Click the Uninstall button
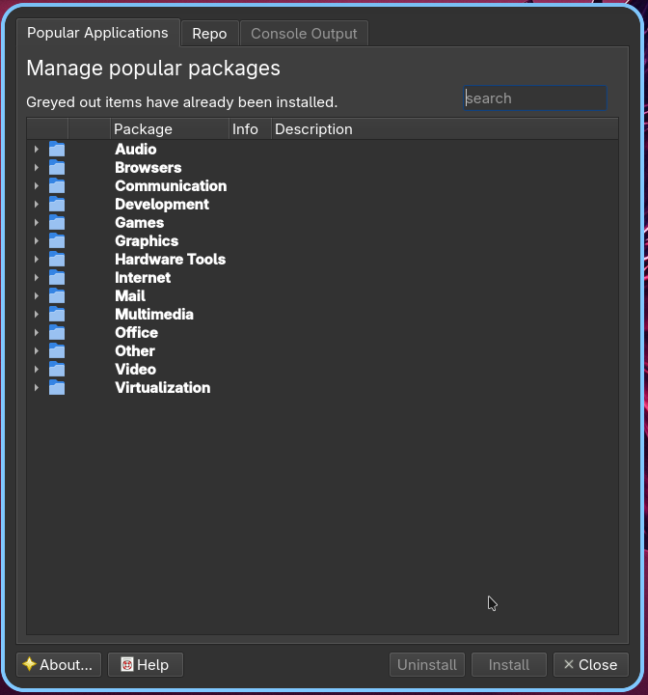 (x=427, y=664)
